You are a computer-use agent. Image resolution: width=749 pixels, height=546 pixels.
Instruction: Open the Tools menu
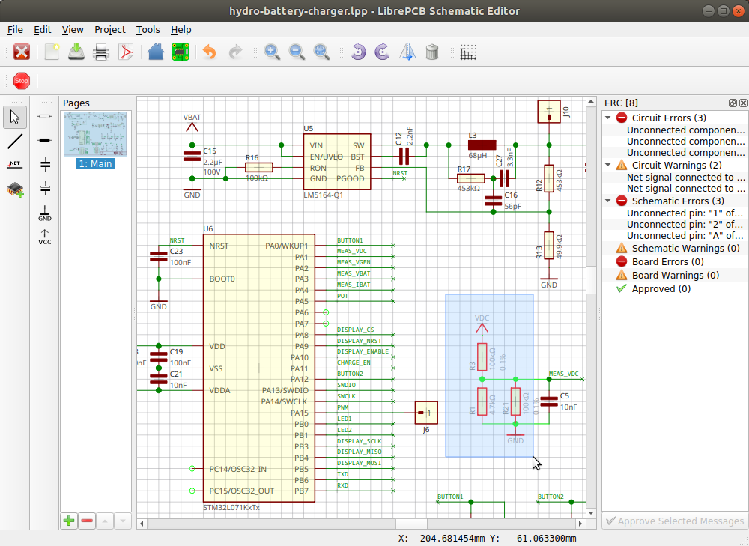pos(148,30)
